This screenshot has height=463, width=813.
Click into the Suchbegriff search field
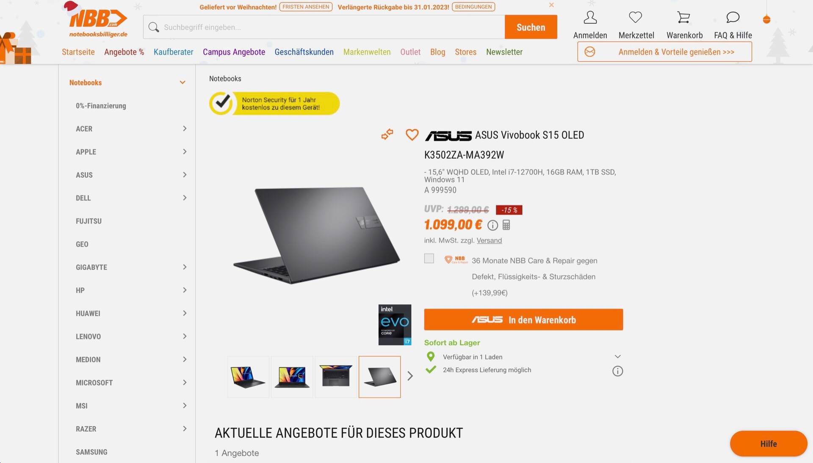pyautogui.click(x=324, y=27)
